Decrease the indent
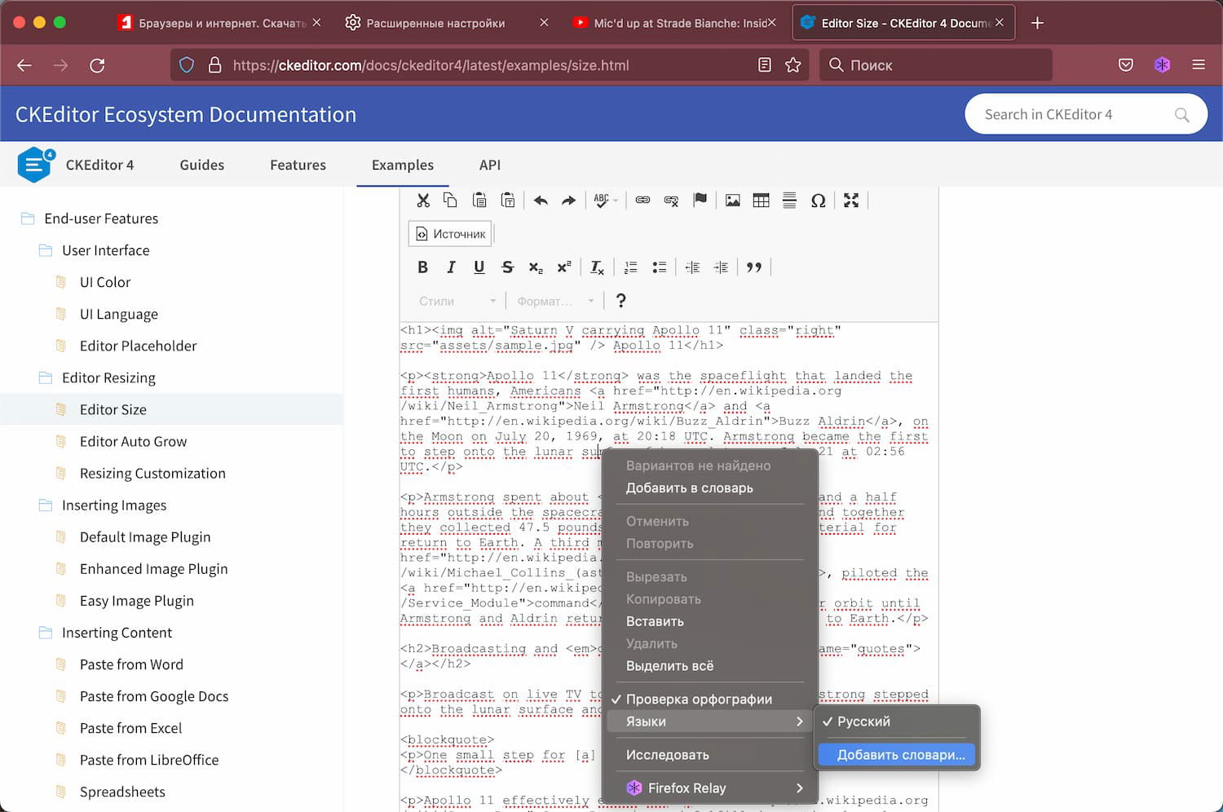This screenshot has width=1223, height=812. point(692,267)
